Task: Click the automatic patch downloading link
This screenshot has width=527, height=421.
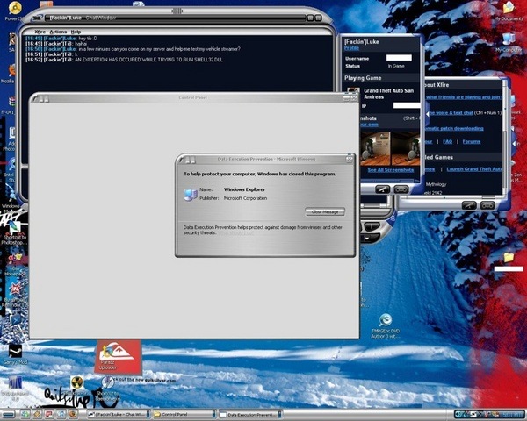Action: [454, 128]
